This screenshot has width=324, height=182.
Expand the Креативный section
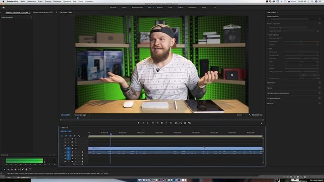tap(271, 83)
